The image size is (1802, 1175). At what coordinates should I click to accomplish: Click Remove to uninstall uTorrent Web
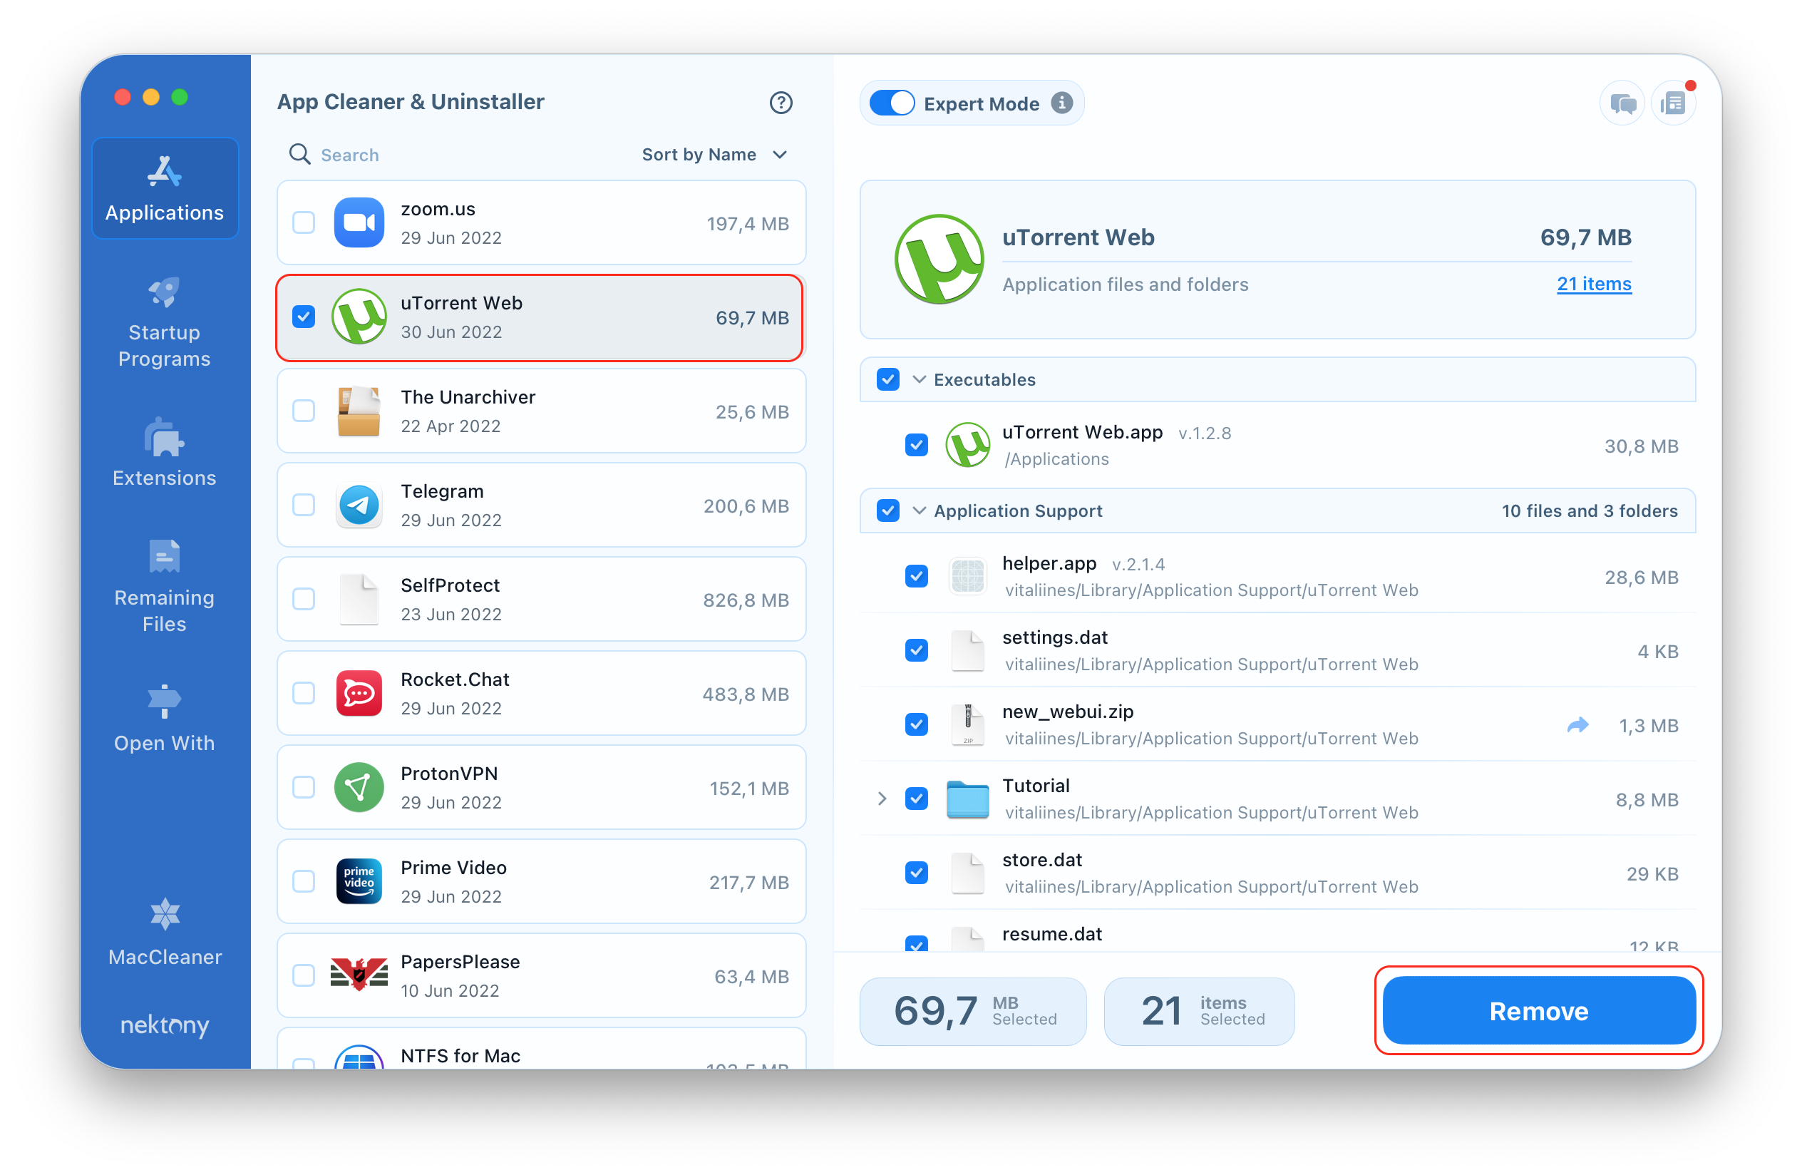point(1539,1012)
